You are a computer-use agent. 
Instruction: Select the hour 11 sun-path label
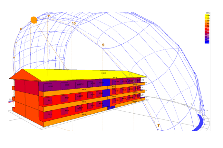[49, 16]
